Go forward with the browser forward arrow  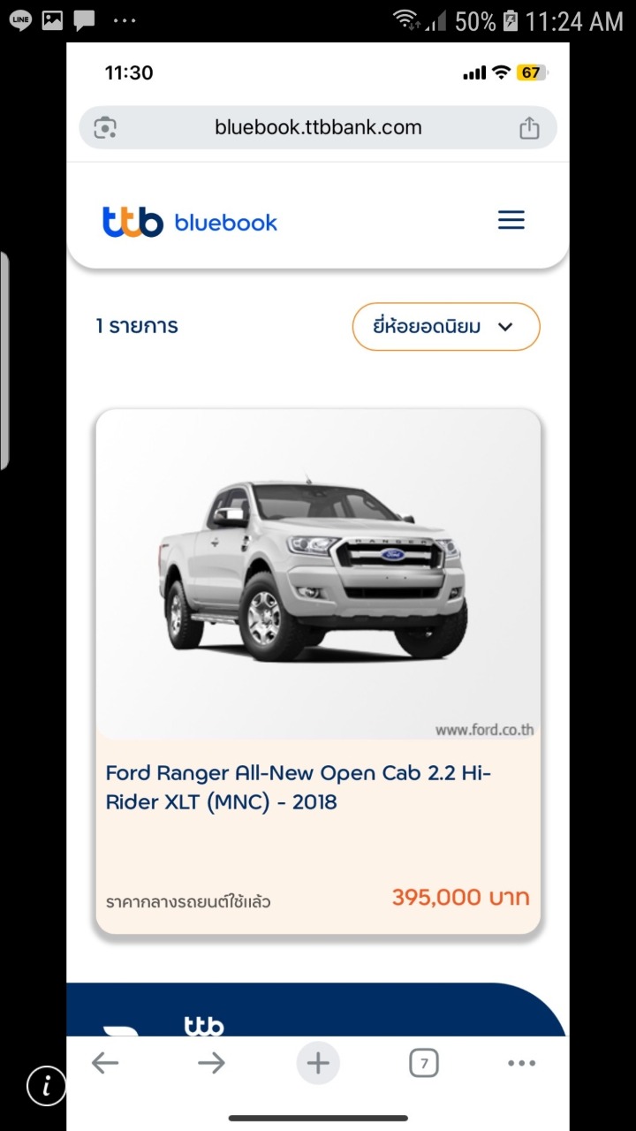[211, 1063]
